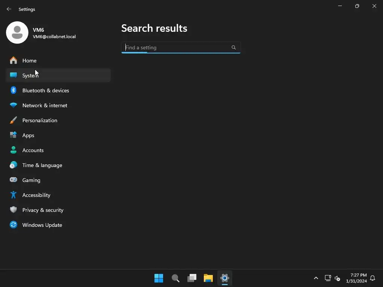Click the Settings gear taskbar icon

(225, 278)
